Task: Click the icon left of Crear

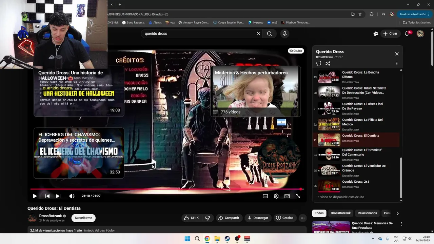Action: click(376, 34)
